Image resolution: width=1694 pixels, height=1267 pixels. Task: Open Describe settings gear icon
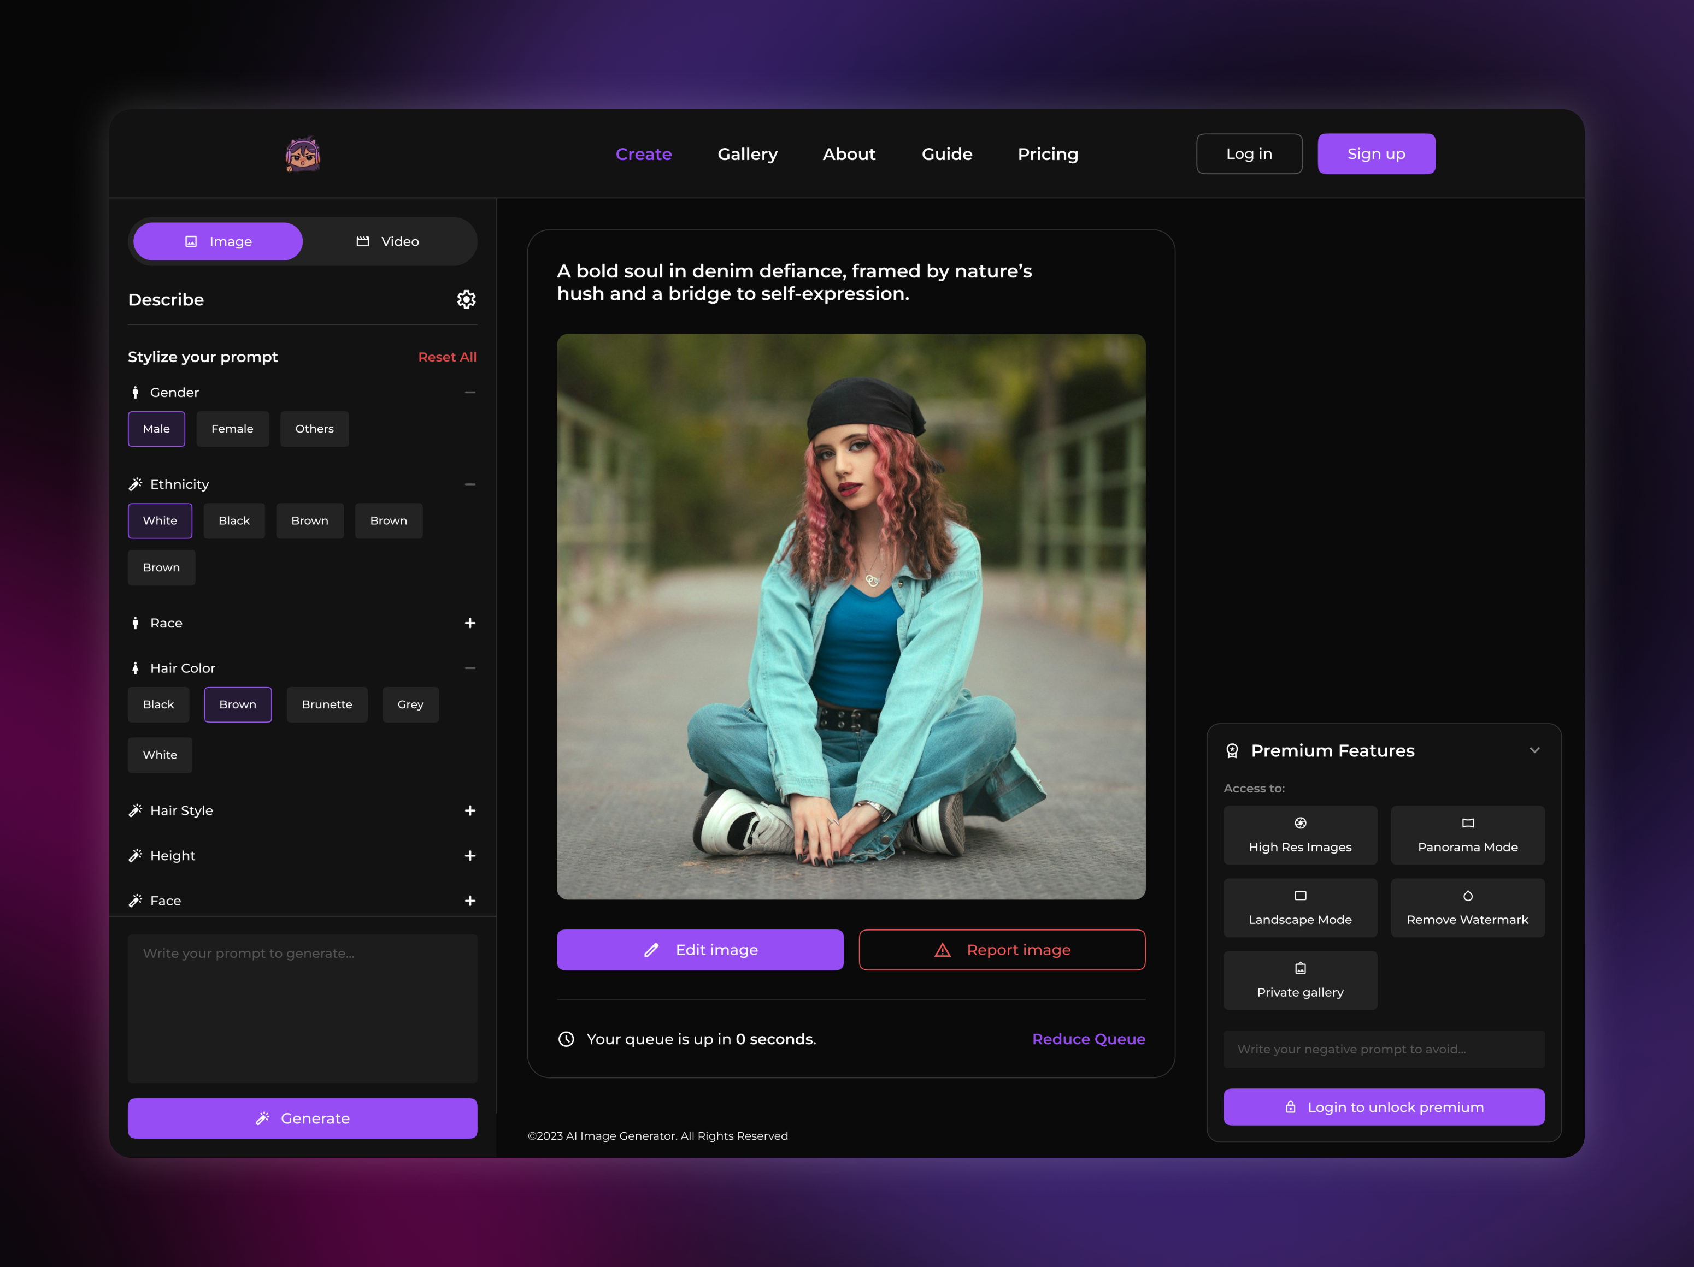[466, 299]
